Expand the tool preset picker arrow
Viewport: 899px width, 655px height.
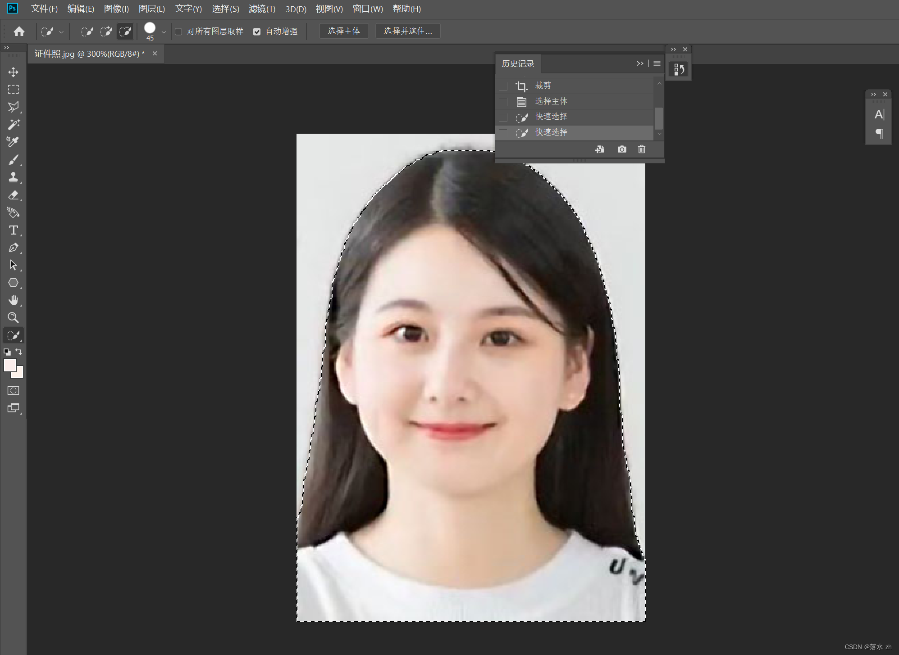pos(61,32)
